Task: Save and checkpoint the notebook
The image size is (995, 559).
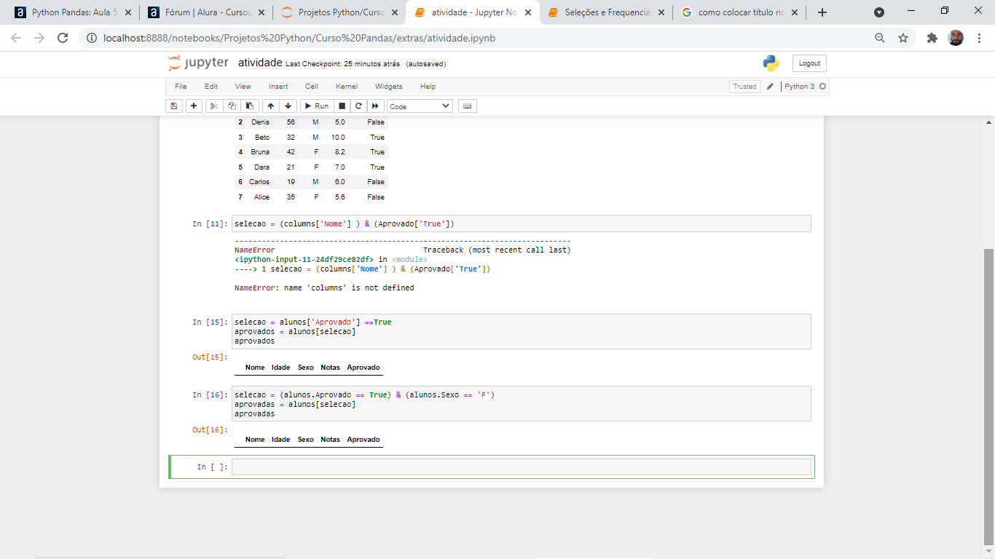Action: [174, 106]
